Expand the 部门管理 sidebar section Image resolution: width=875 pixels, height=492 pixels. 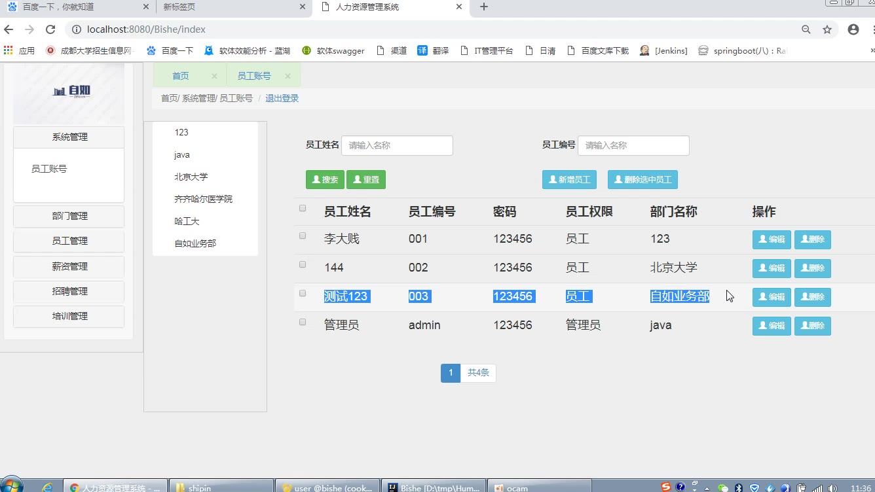69,216
